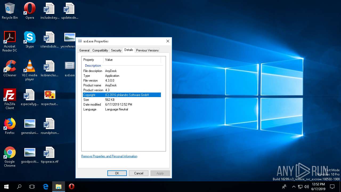Select the Details tab

pyautogui.click(x=129, y=50)
